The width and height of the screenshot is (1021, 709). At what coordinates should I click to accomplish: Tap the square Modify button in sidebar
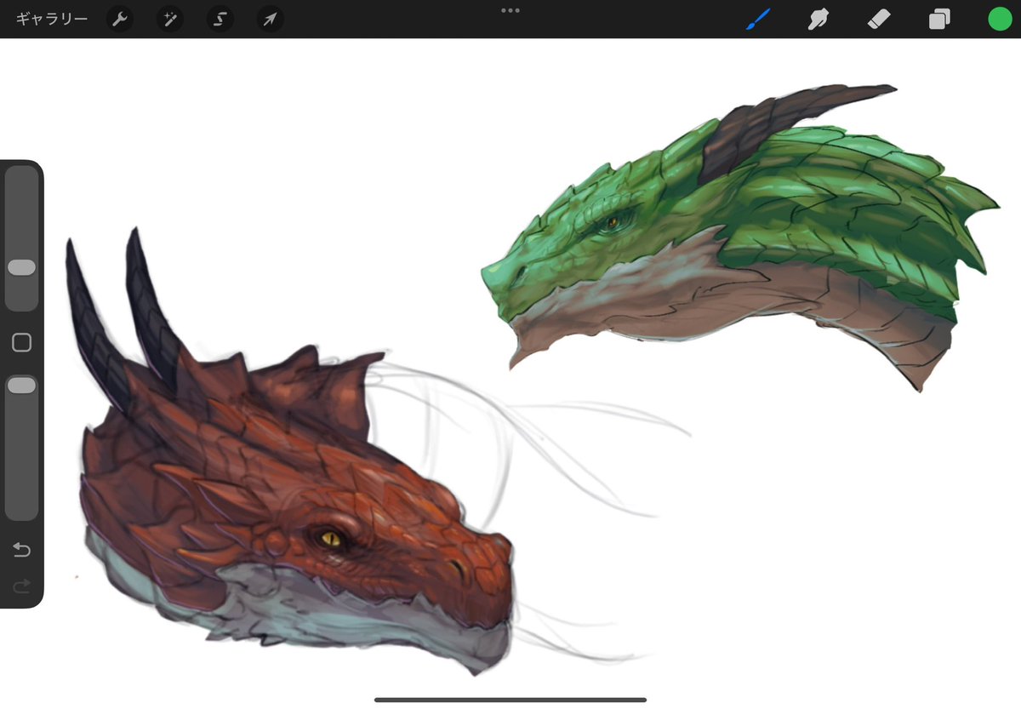[x=22, y=342]
